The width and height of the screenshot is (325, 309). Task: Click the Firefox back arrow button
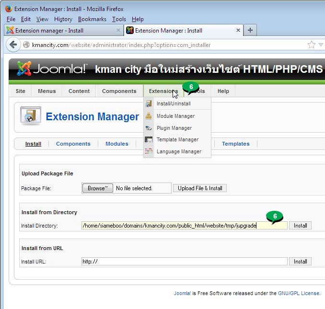13,45
